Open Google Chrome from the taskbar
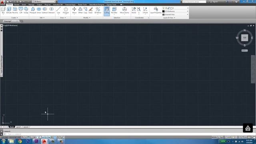Viewport: 256px width, 144px height. (20, 141)
